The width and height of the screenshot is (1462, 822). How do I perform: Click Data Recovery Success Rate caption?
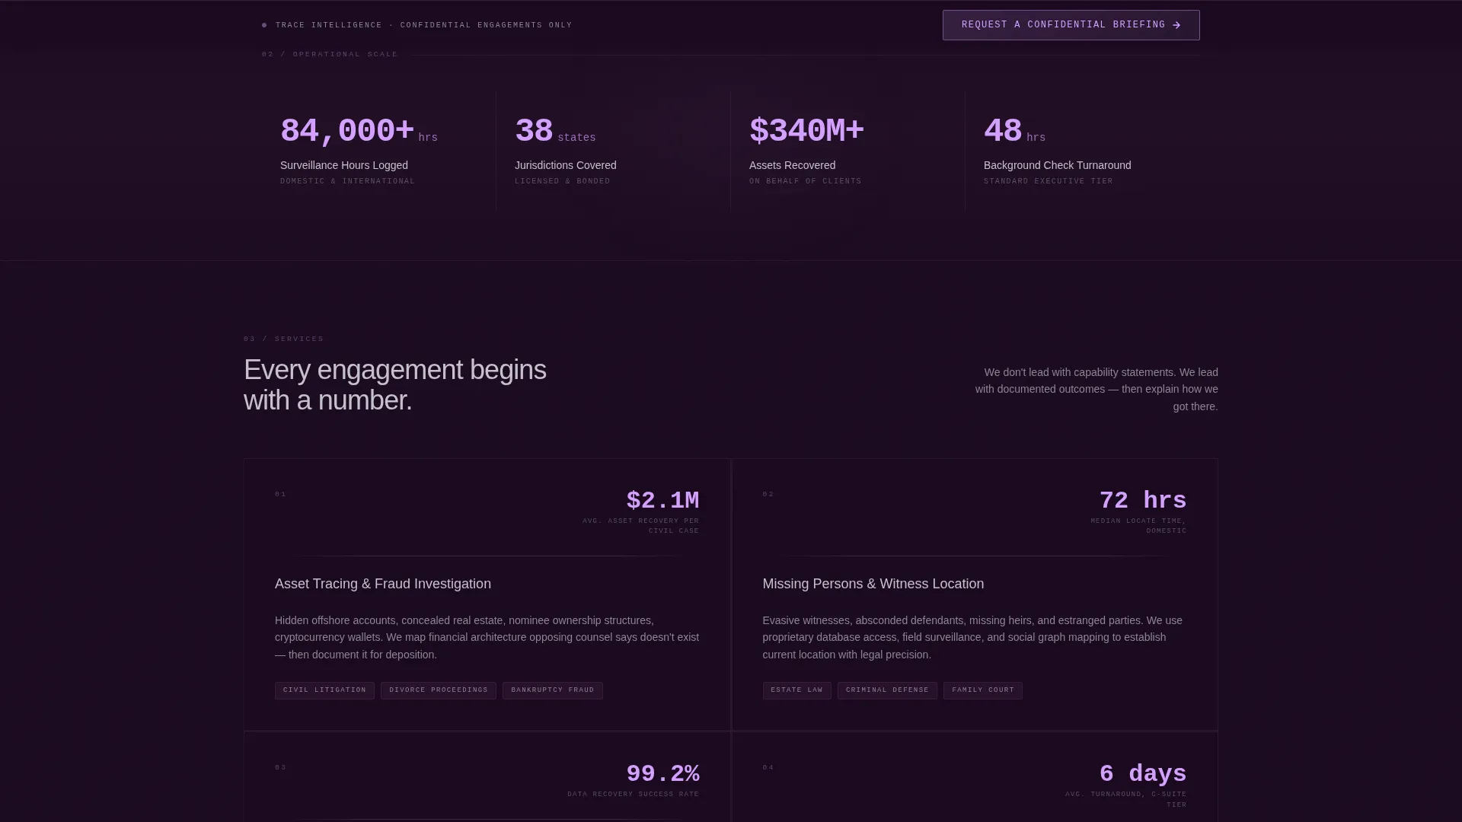(x=633, y=795)
